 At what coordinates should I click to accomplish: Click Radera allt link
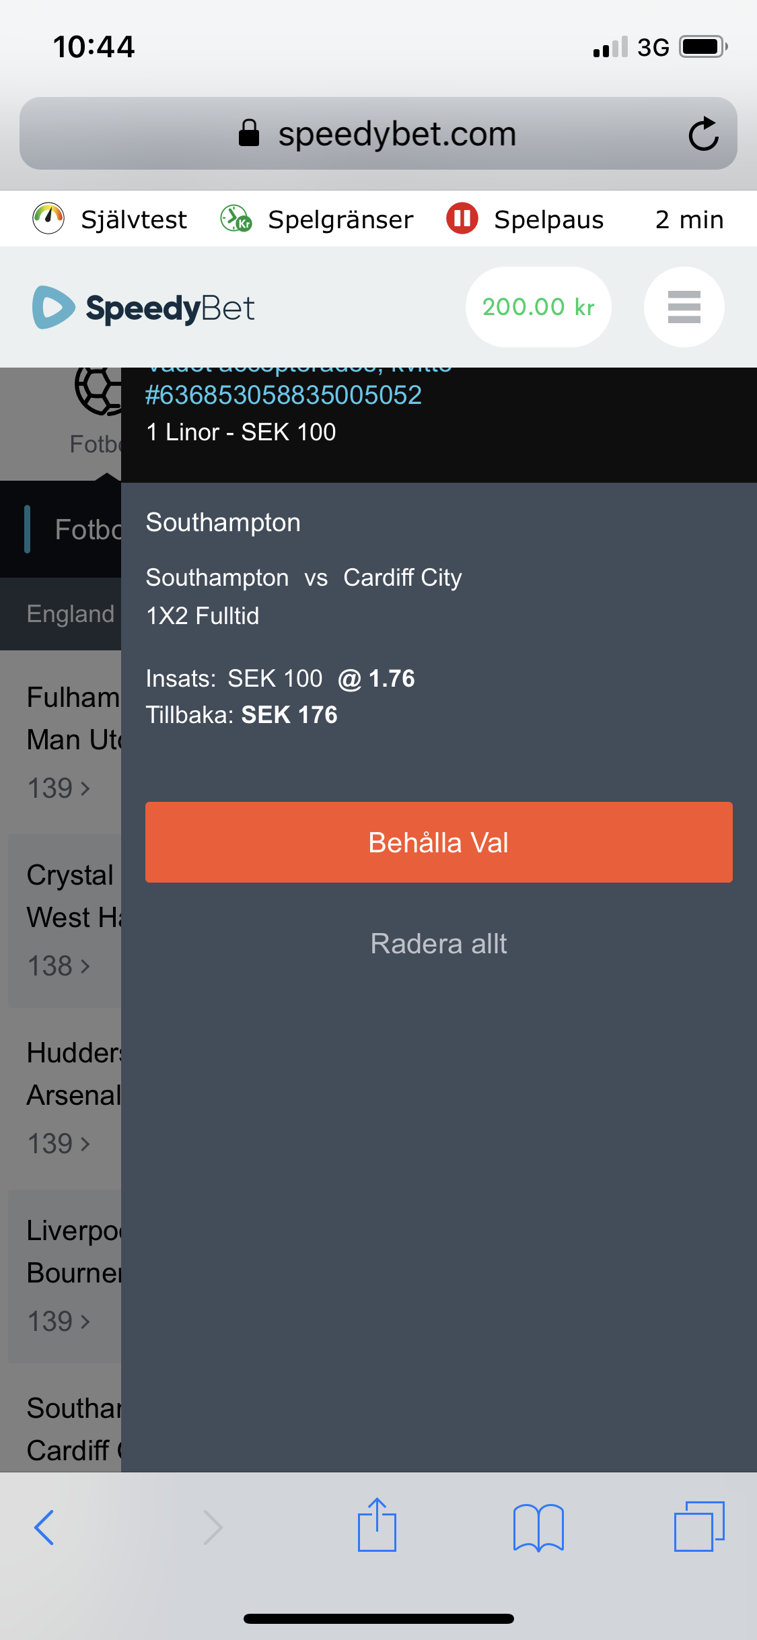pos(439,944)
